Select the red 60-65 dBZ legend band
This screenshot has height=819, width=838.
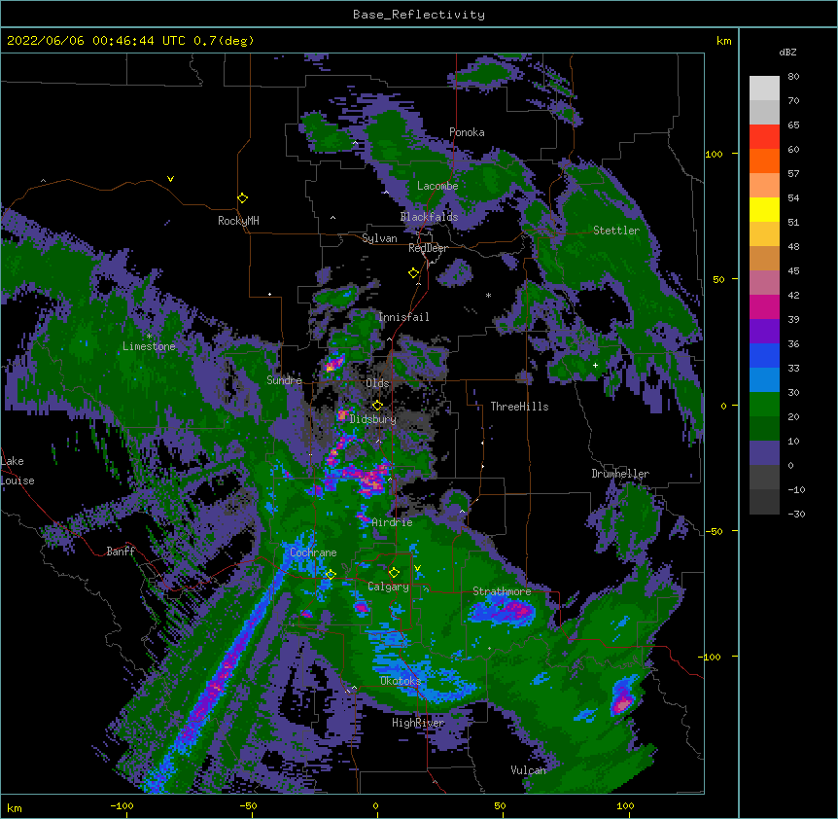click(764, 137)
